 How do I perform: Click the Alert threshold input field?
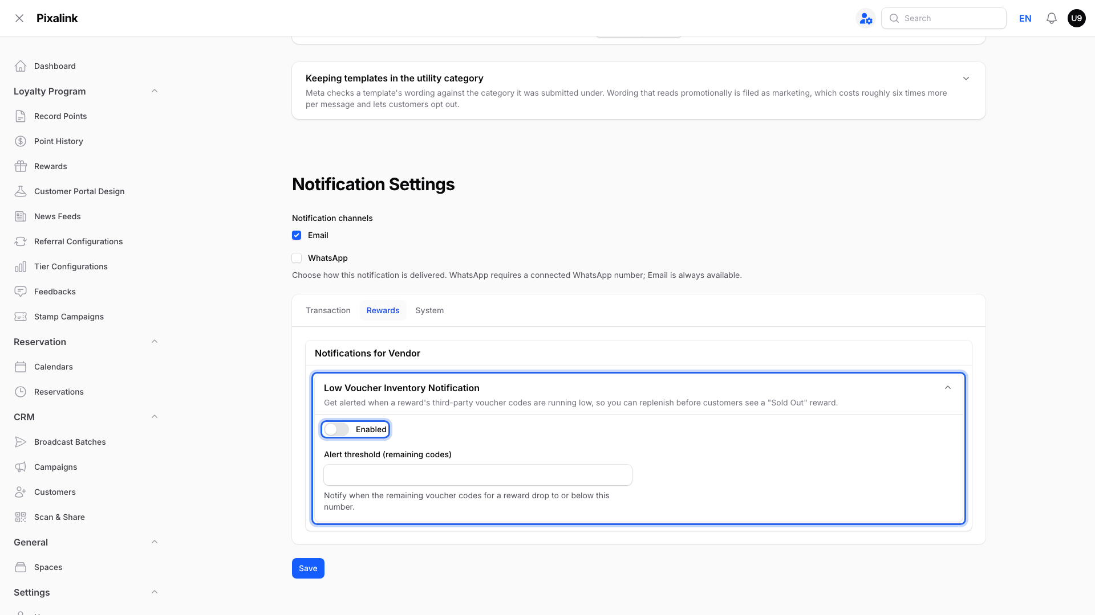coord(478,475)
